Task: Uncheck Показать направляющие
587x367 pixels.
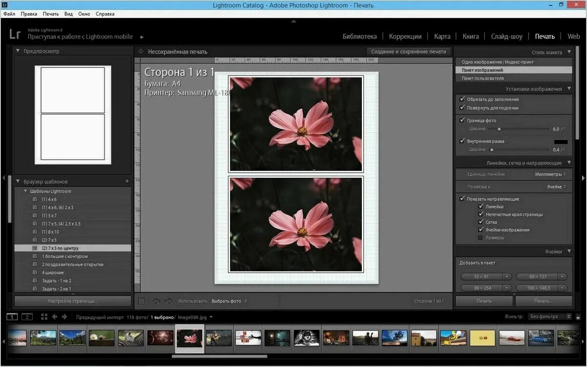Action: point(462,199)
